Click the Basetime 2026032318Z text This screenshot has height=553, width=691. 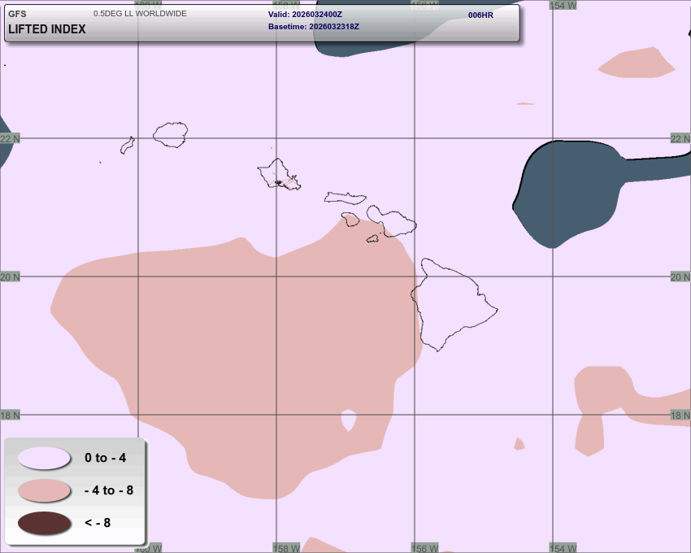tap(314, 27)
